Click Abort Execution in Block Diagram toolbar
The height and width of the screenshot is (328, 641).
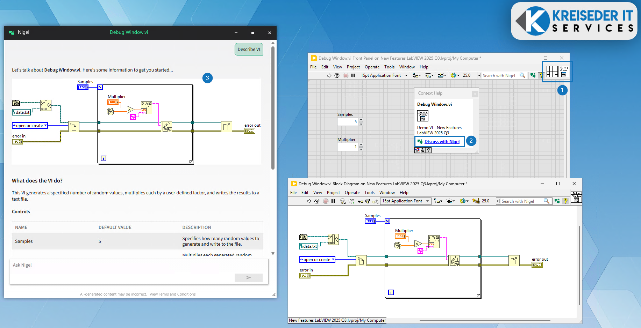[x=326, y=201]
